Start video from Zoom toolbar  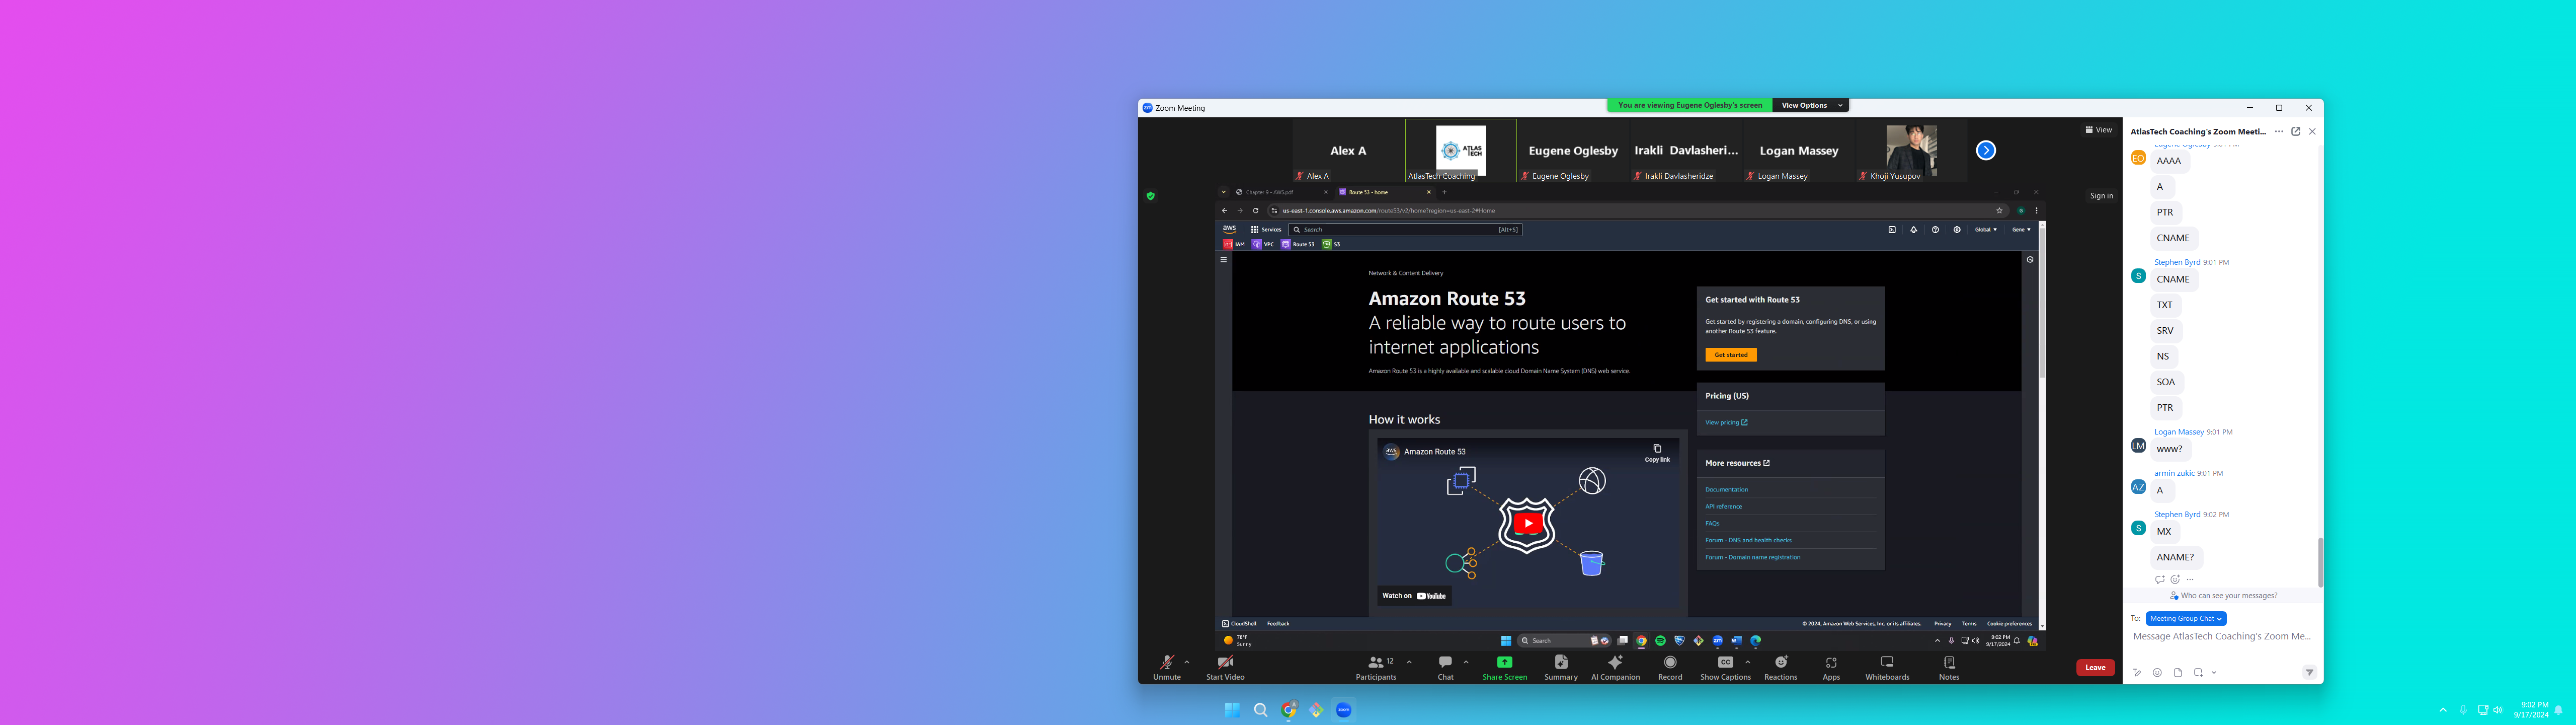tap(1225, 663)
